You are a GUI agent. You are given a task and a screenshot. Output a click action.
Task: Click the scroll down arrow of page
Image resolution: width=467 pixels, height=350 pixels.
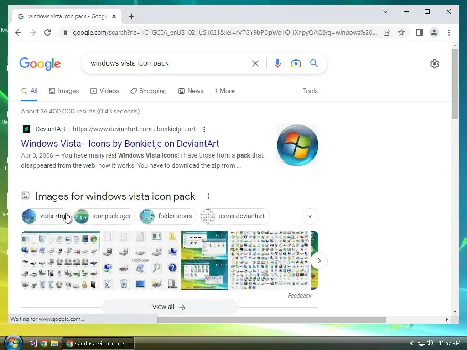[455, 312]
